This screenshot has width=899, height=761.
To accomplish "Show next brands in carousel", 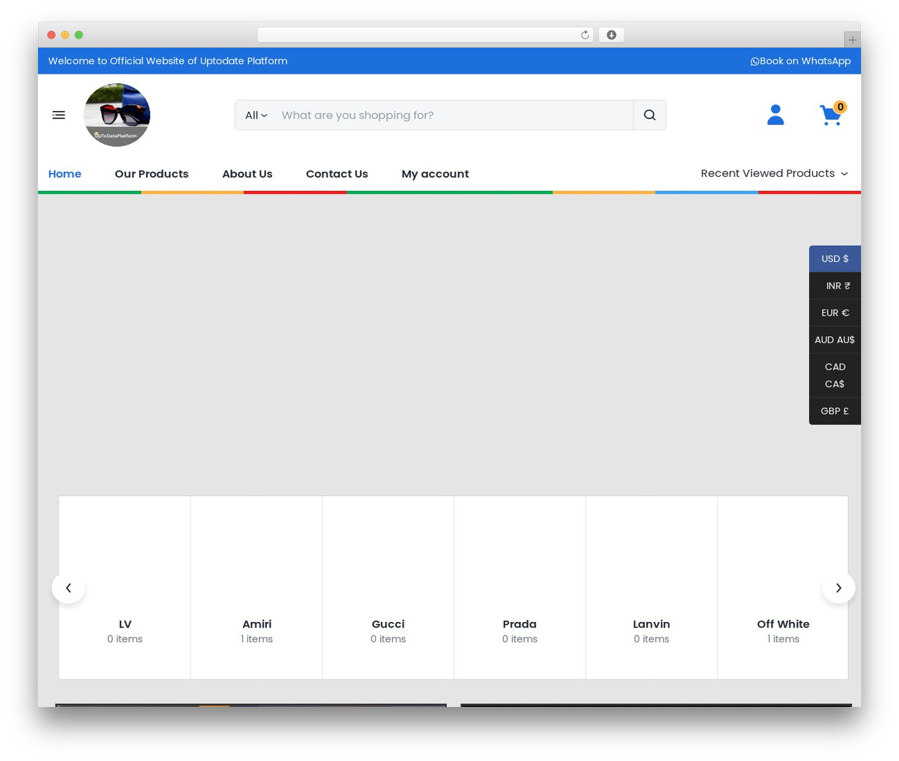I will click(839, 588).
